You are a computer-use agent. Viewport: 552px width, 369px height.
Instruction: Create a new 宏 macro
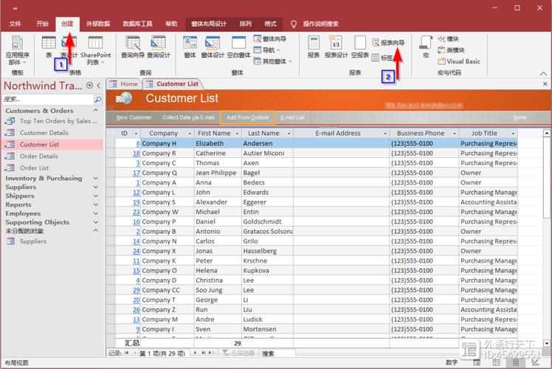point(426,46)
